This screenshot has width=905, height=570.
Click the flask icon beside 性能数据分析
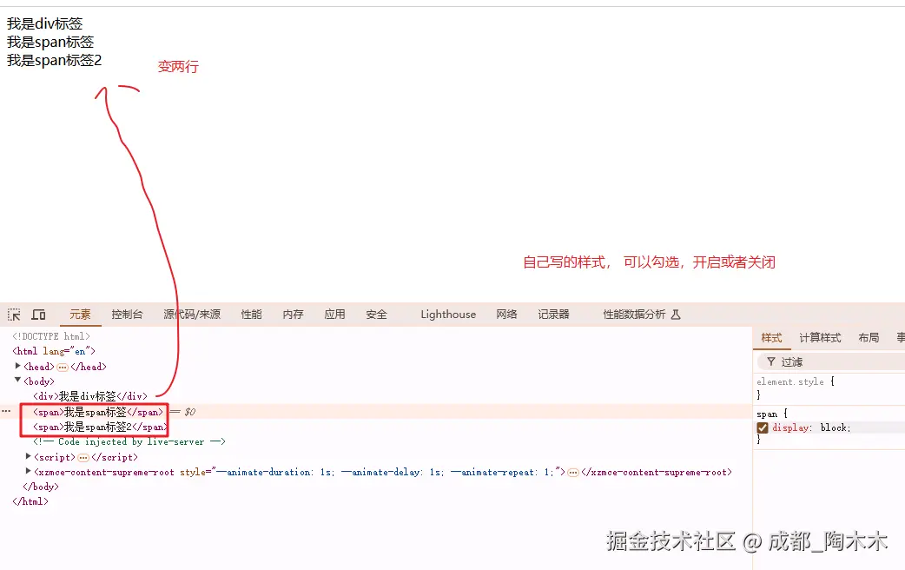[x=676, y=315]
